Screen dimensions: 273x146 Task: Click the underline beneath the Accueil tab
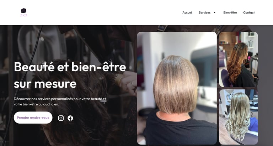coord(187,15)
